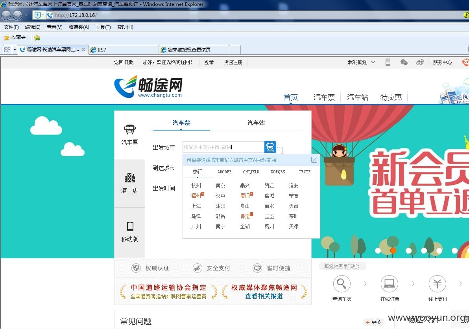Open the 服务中心 link
The height and width of the screenshot is (329, 469).
(x=442, y=62)
